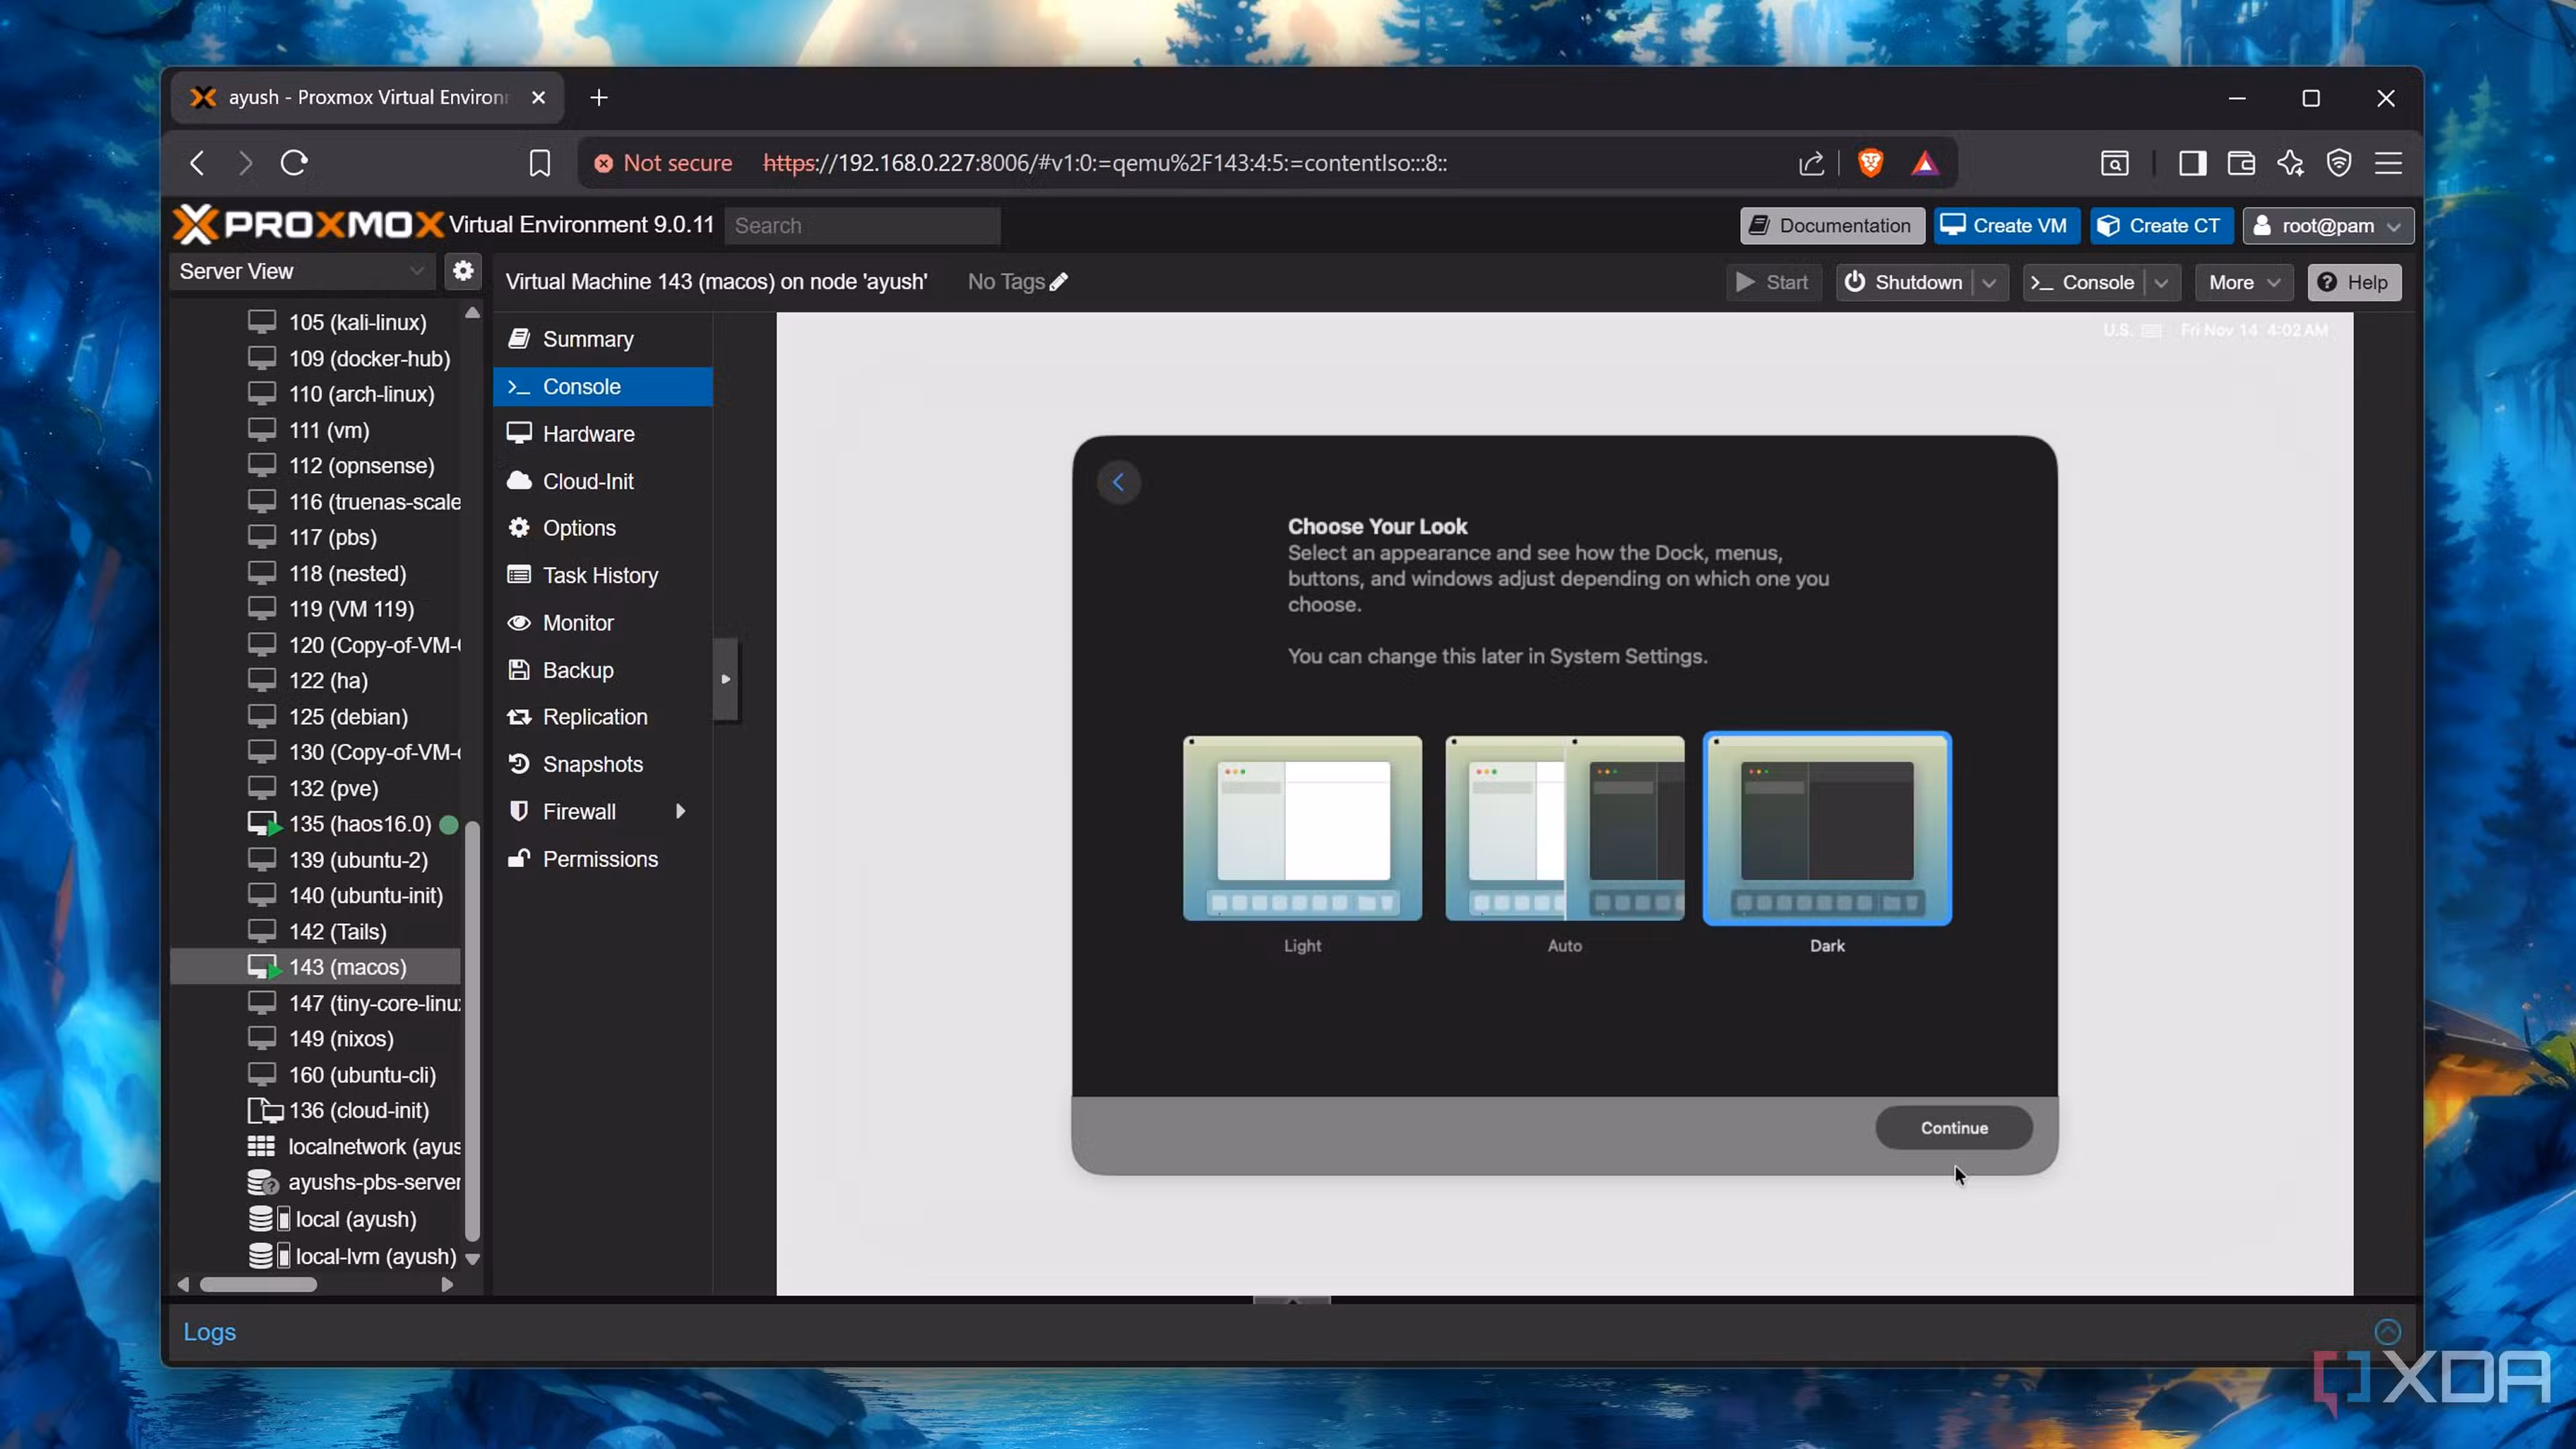Click the tree horizontal scrollbar thumb
2576x1449 pixels.
[258, 1284]
